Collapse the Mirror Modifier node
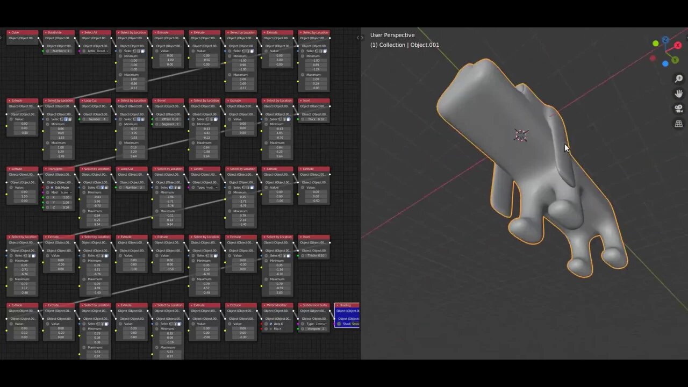Screen dimensions: 688x387 coord(266,305)
